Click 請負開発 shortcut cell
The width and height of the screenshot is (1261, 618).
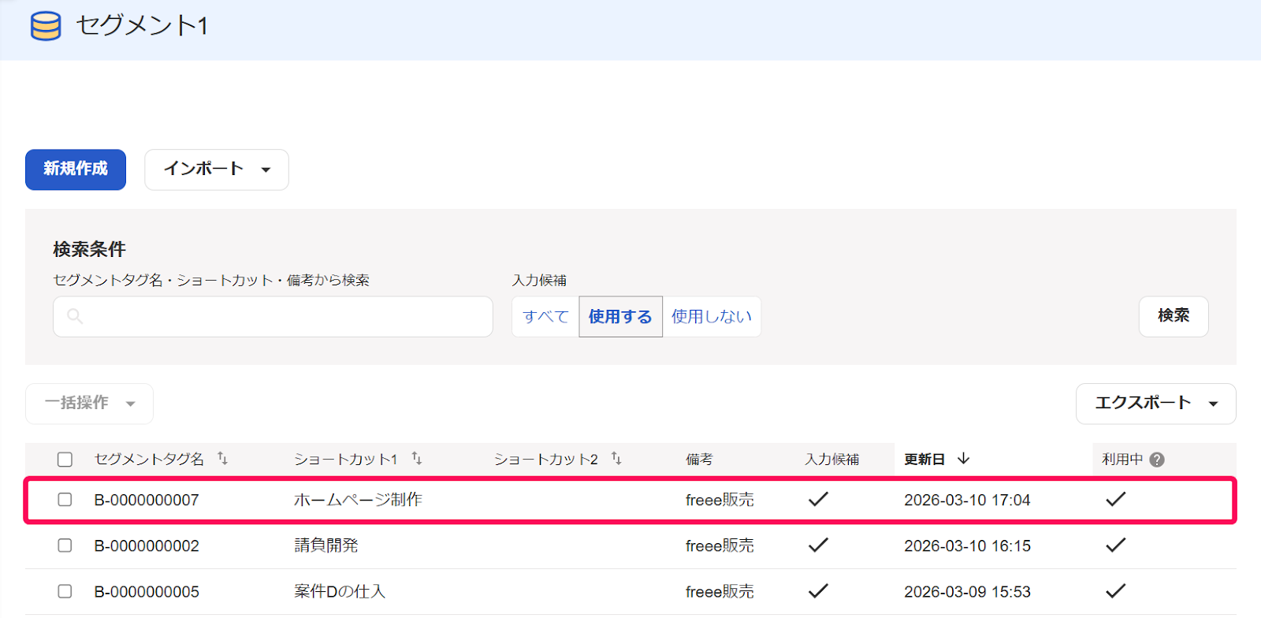click(x=326, y=545)
